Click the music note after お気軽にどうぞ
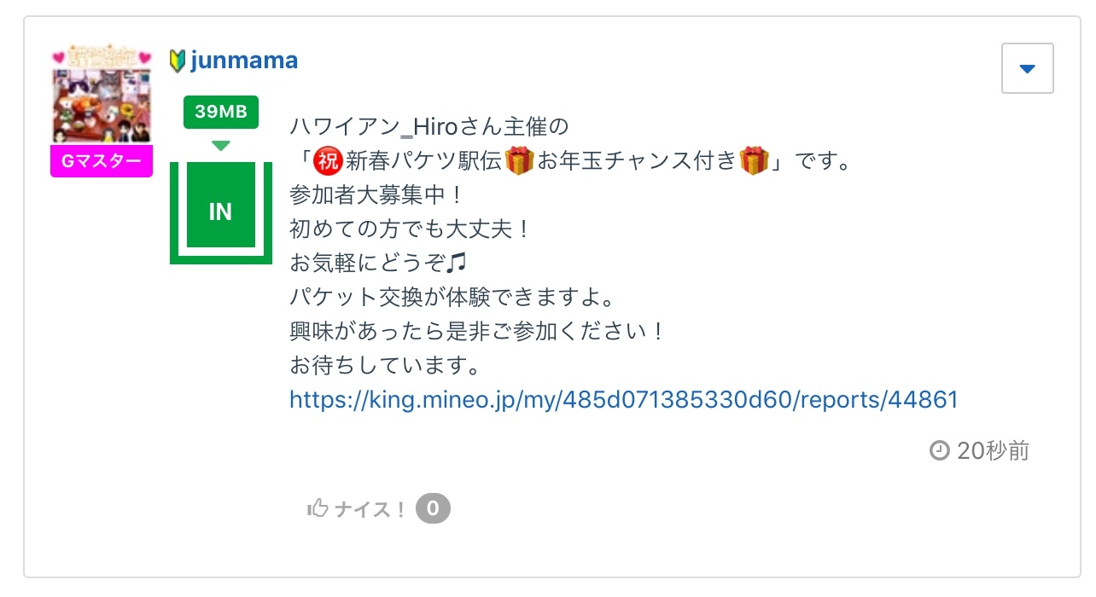The height and width of the screenshot is (597, 1096). pyautogui.click(x=457, y=263)
